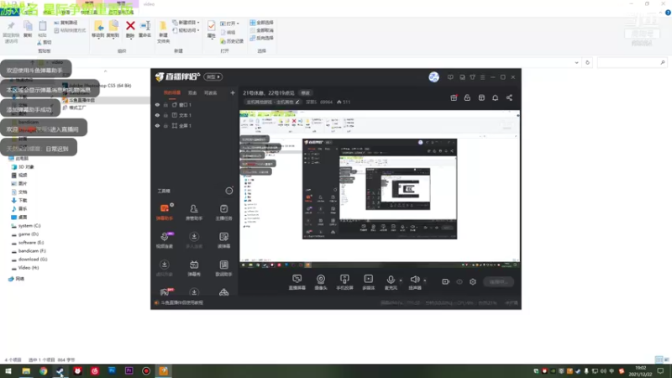The height and width of the screenshot is (378, 672).
Task: Add a 直播屏幕 screen capture source
Action: [x=297, y=282]
